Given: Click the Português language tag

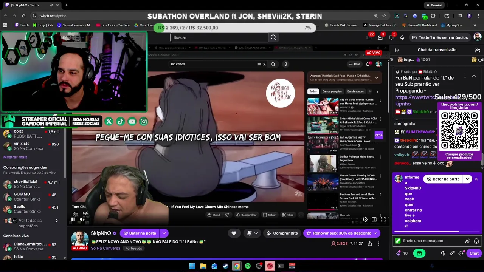Looking at the screenshot, I should point(133,249).
